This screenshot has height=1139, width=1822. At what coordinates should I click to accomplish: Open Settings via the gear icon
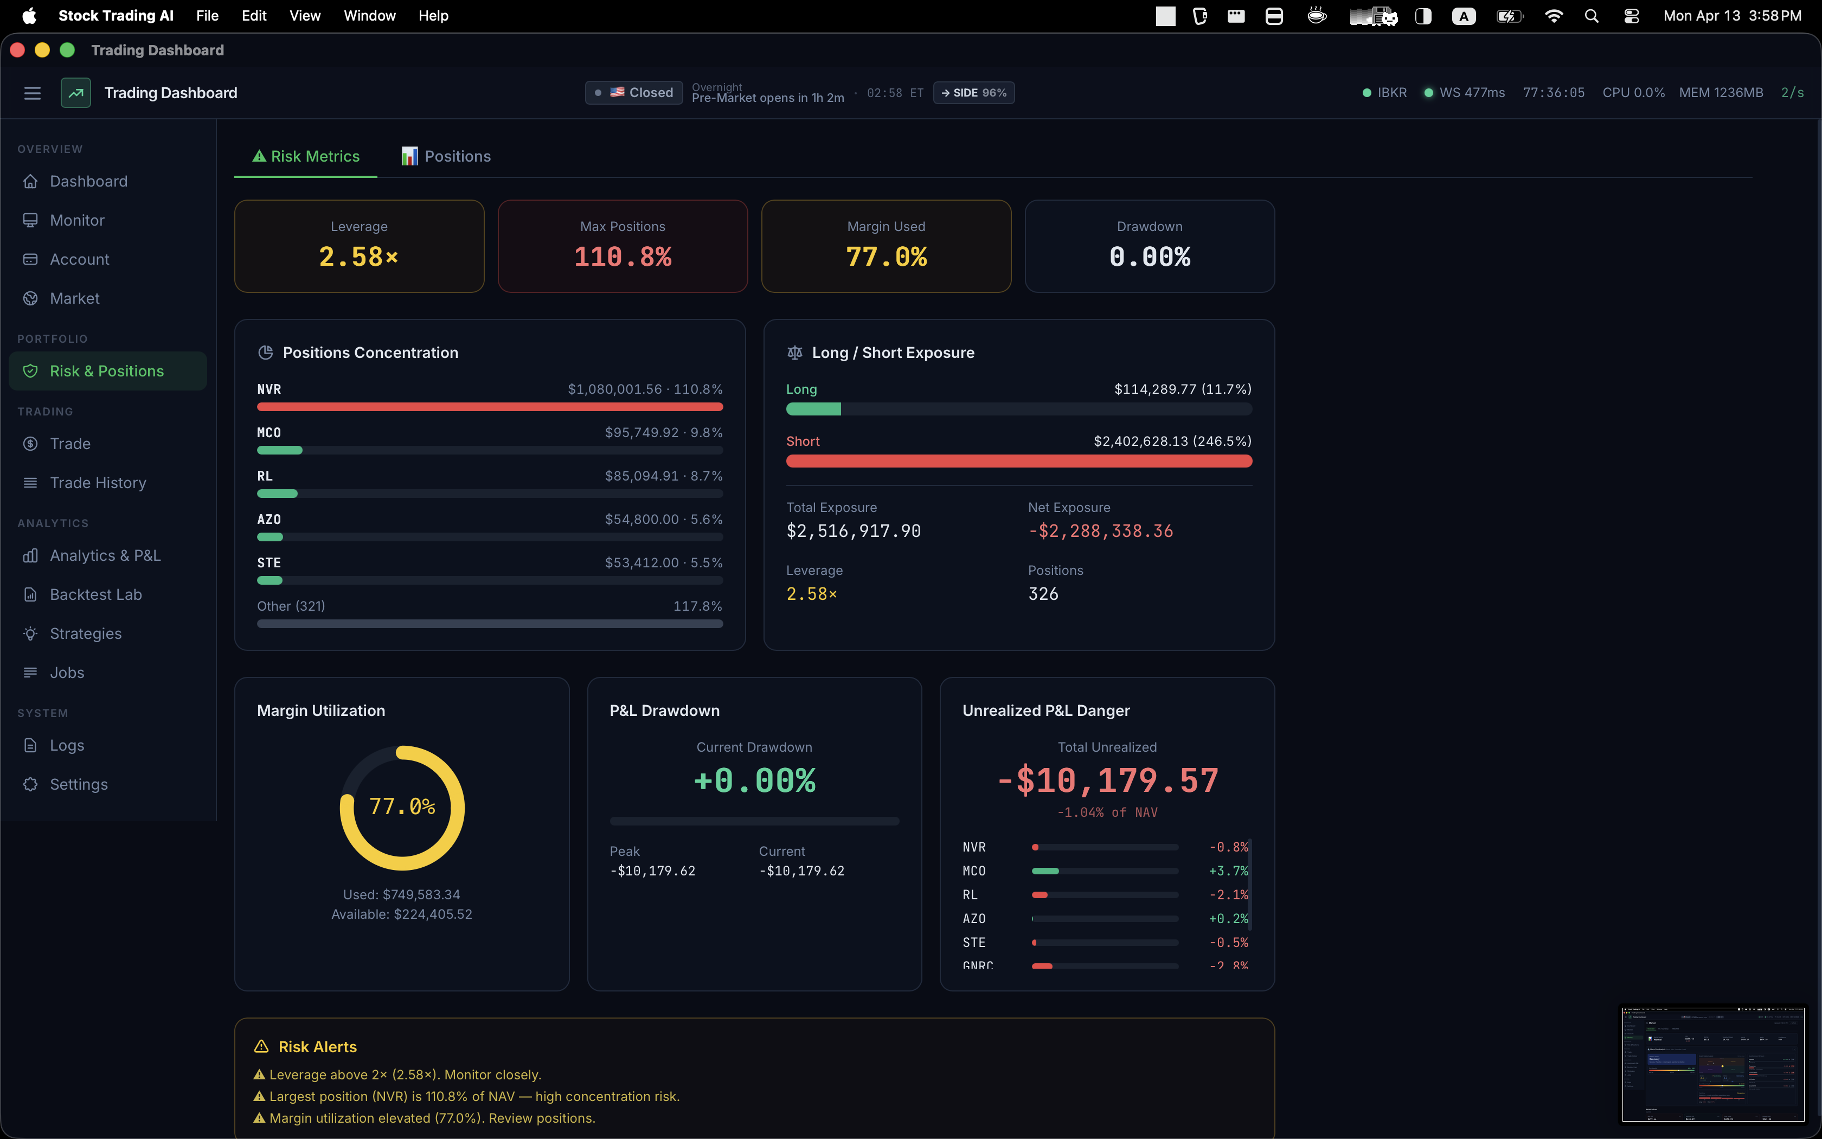click(30, 784)
